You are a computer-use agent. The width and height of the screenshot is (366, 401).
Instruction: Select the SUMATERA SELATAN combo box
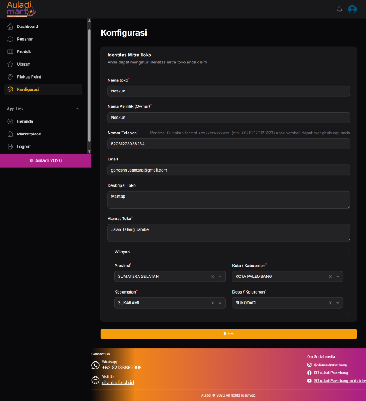170,276
